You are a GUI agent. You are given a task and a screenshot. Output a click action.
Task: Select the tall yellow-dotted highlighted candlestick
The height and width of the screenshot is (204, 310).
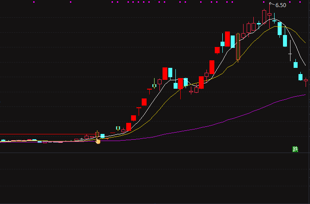click(x=238, y=47)
